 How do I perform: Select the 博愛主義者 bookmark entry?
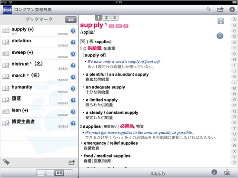(x=39, y=123)
